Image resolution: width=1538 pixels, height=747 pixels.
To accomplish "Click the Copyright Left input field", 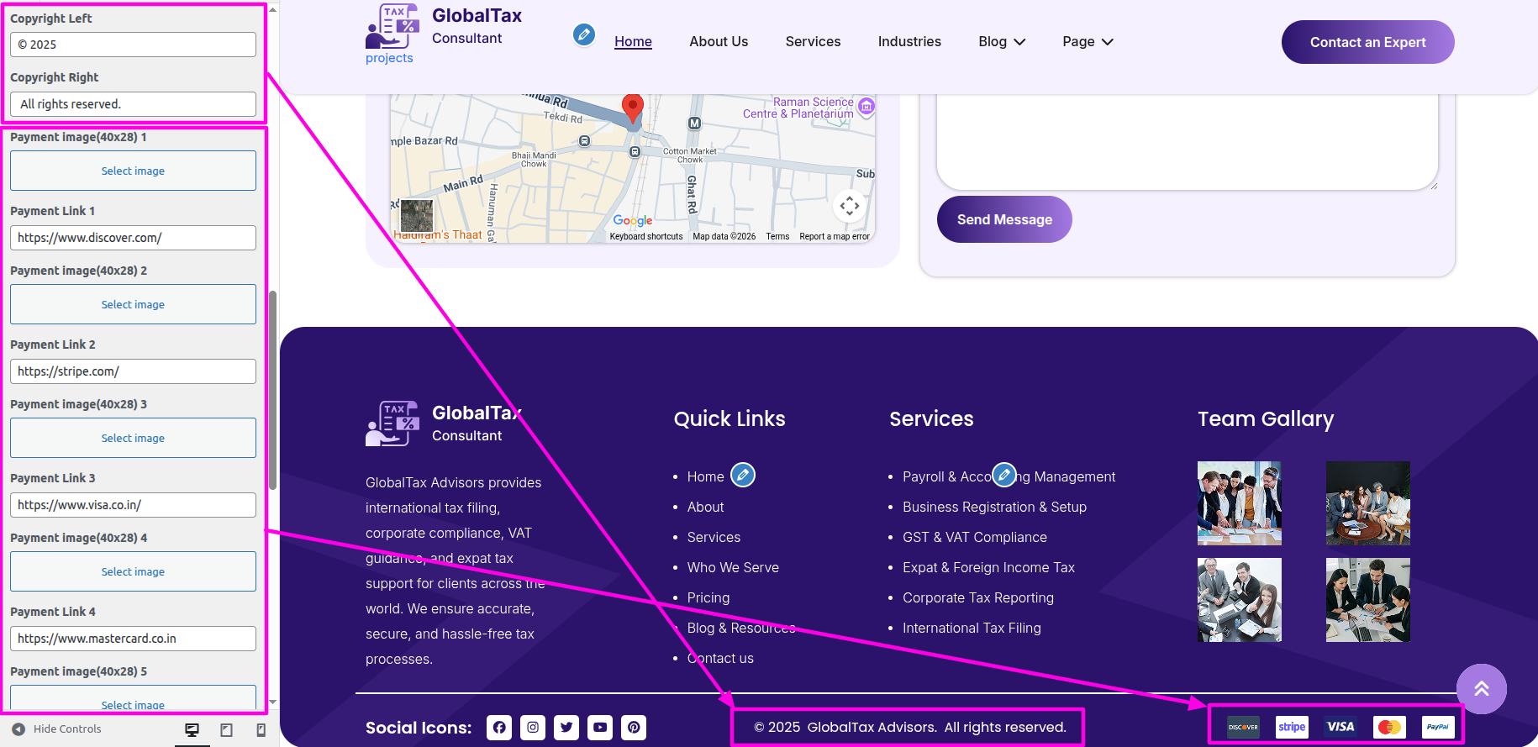I will point(133,45).
